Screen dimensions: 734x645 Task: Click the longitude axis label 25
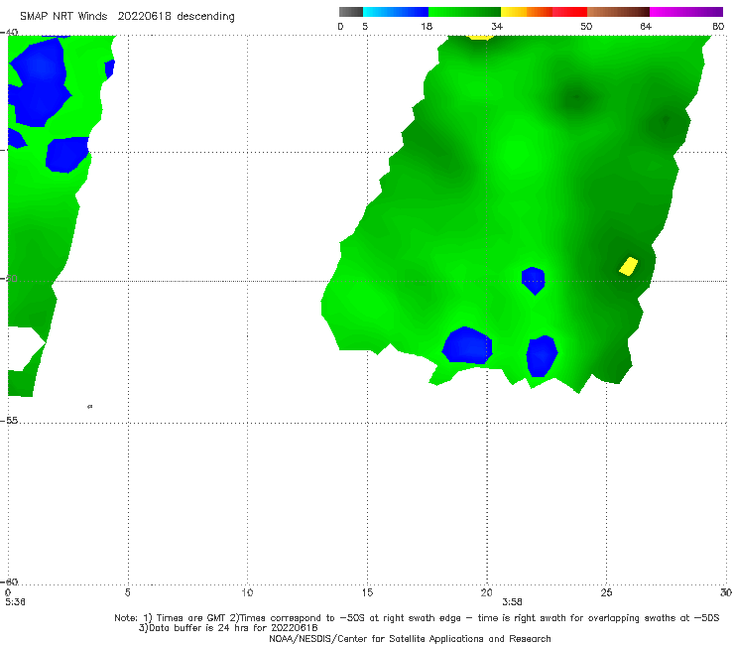click(x=606, y=593)
